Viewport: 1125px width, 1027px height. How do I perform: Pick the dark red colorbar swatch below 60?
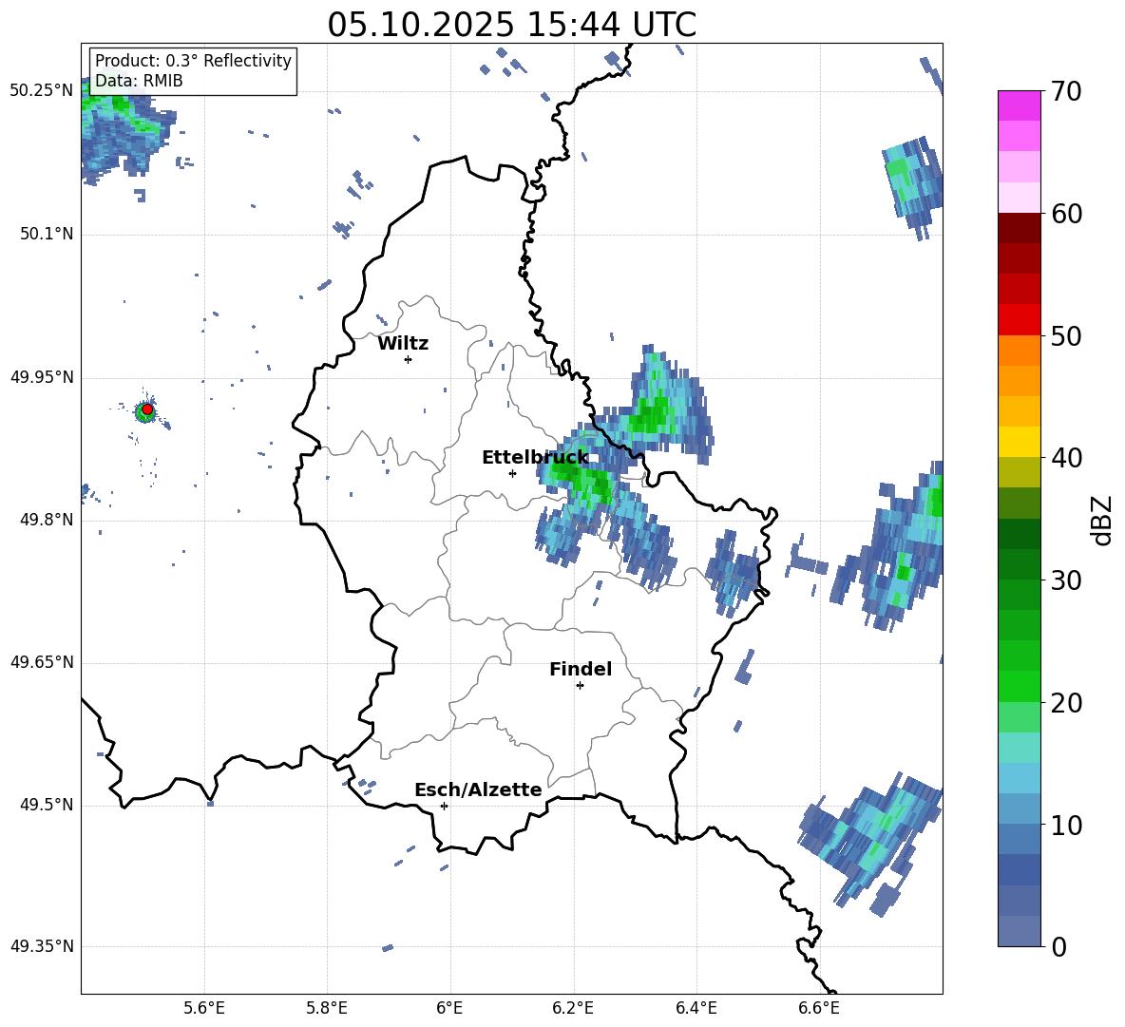tap(1019, 228)
